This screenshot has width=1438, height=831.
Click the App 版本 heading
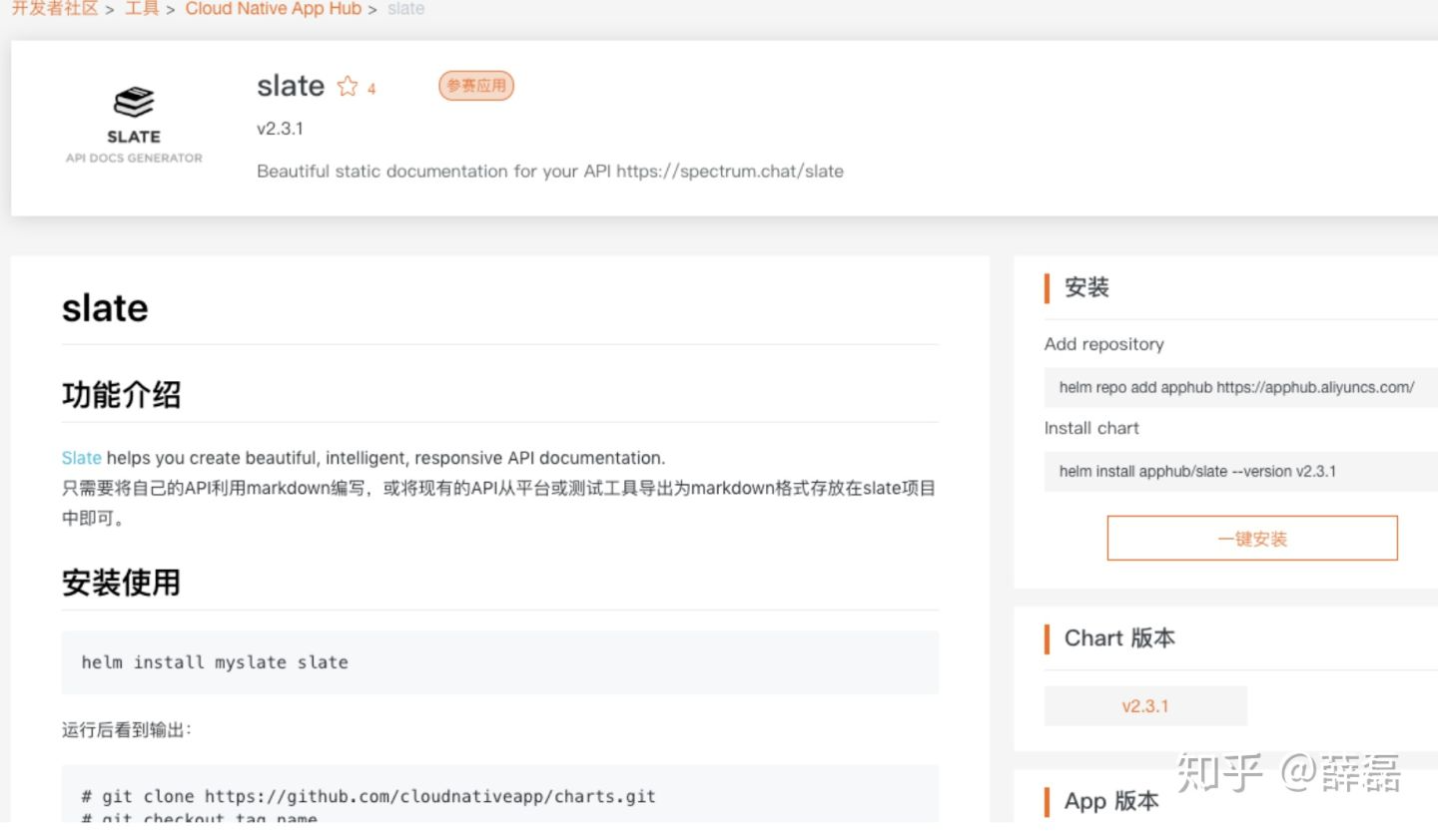point(1111,801)
